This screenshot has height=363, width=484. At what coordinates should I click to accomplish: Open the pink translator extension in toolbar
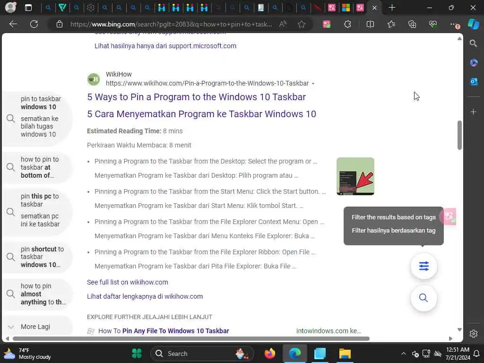click(327, 24)
